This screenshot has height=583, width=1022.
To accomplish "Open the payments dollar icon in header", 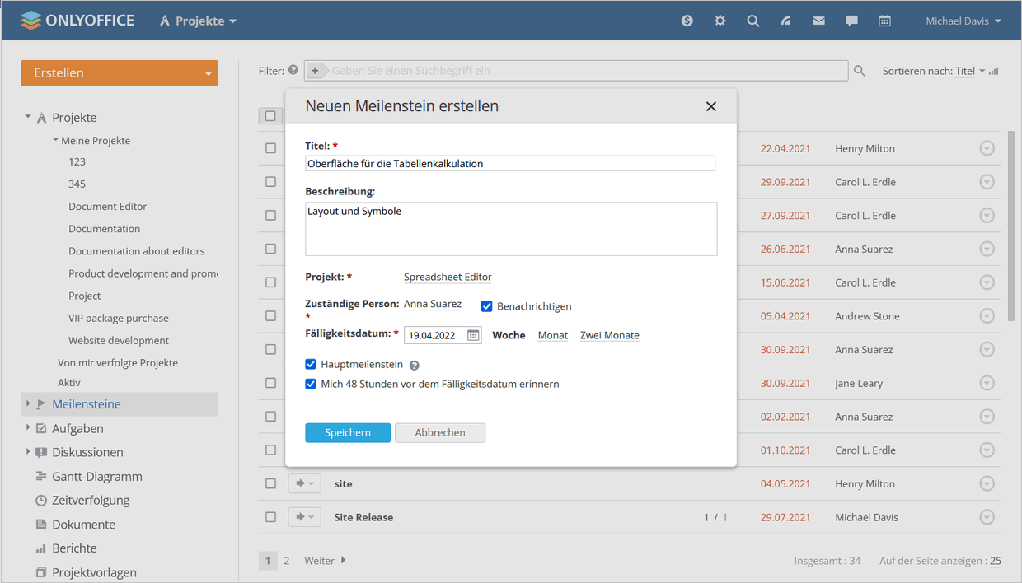I will click(687, 21).
